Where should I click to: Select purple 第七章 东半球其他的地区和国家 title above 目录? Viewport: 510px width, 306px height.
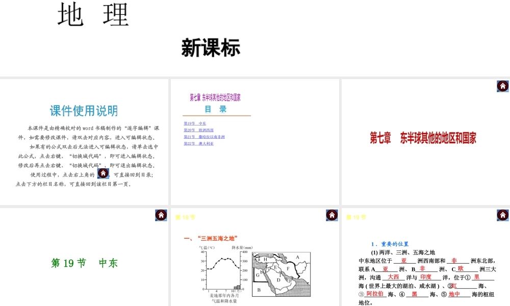(x=215, y=97)
